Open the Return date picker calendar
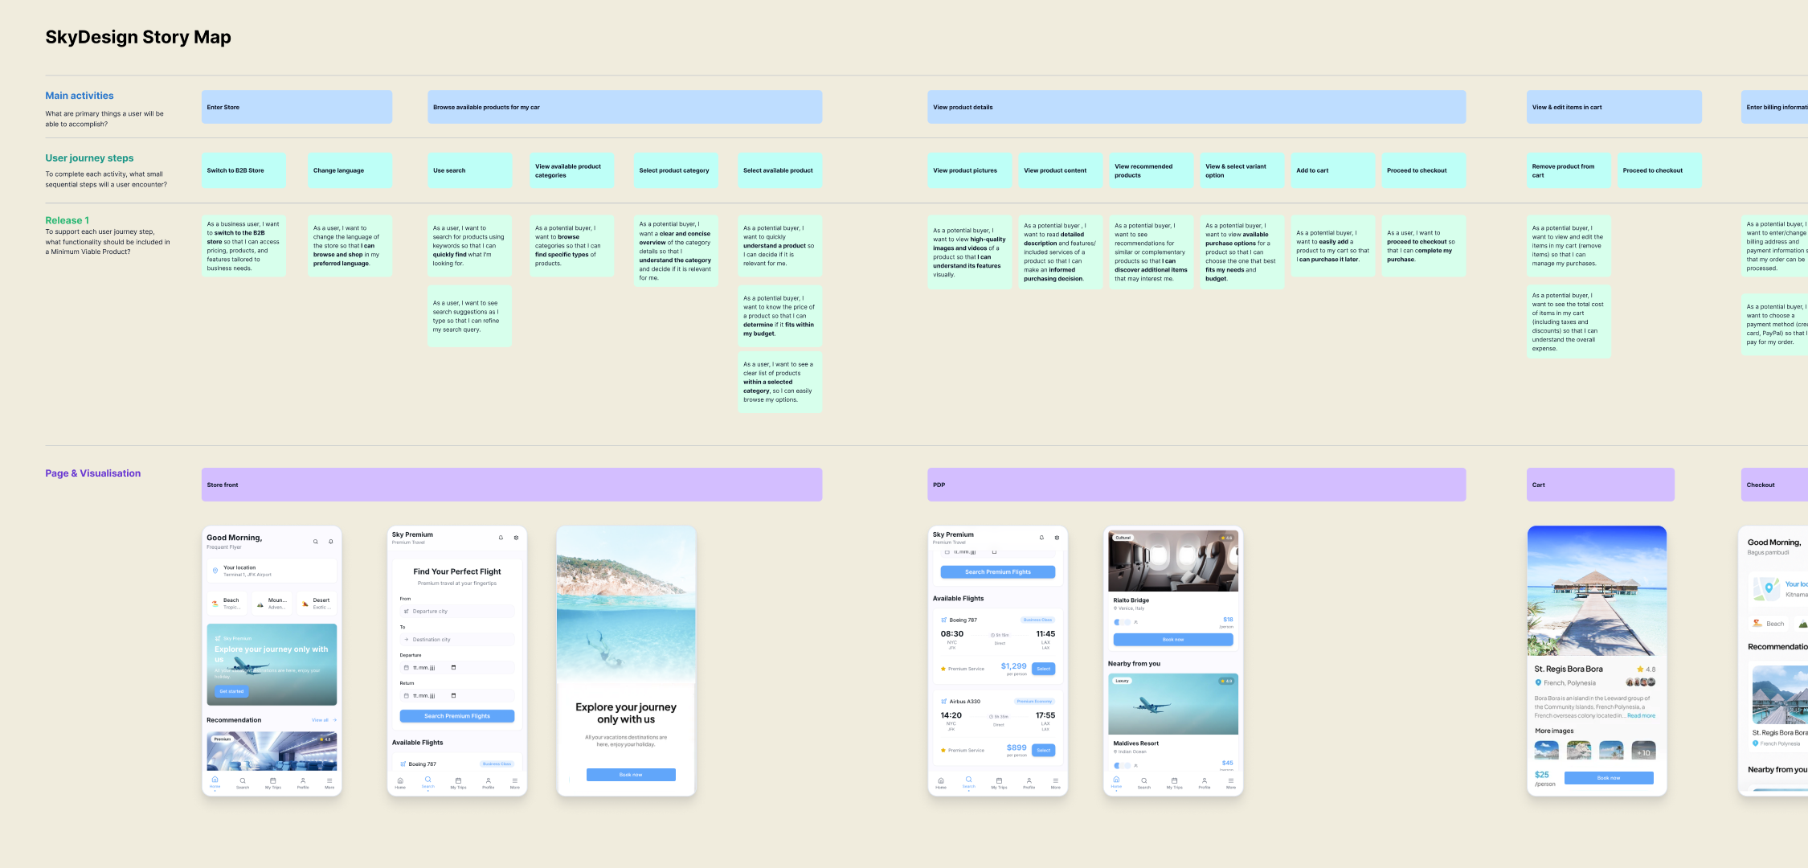Image resolution: width=1808 pixels, height=868 pixels. [453, 696]
